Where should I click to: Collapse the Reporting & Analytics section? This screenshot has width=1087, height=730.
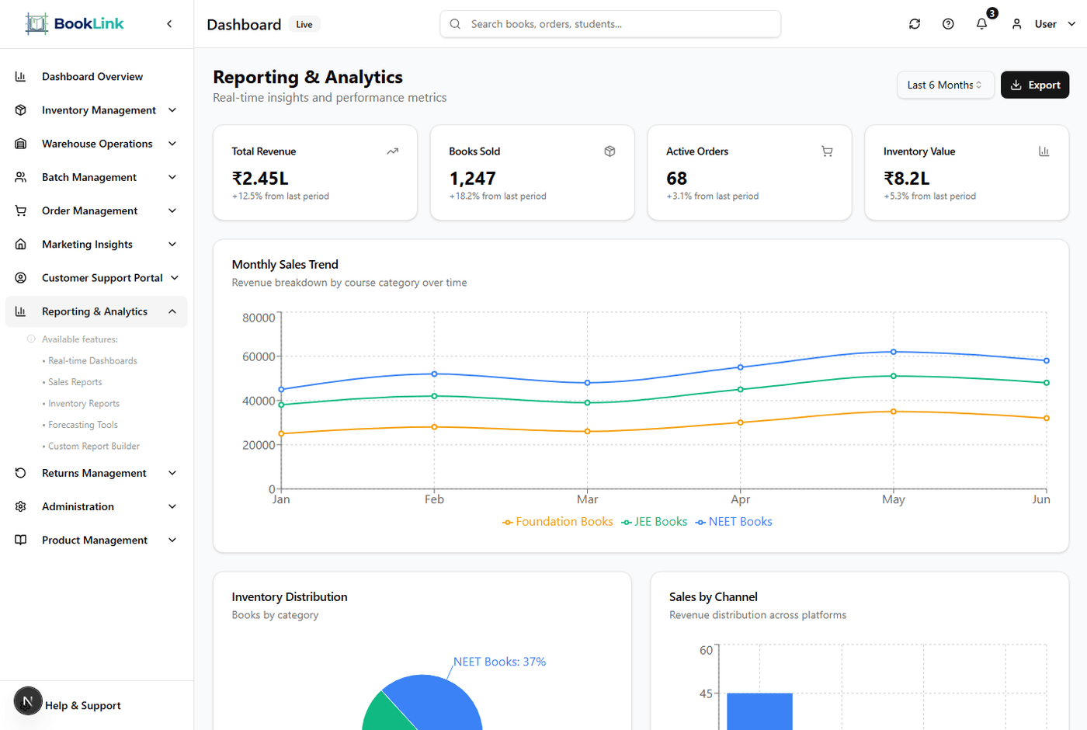click(172, 311)
